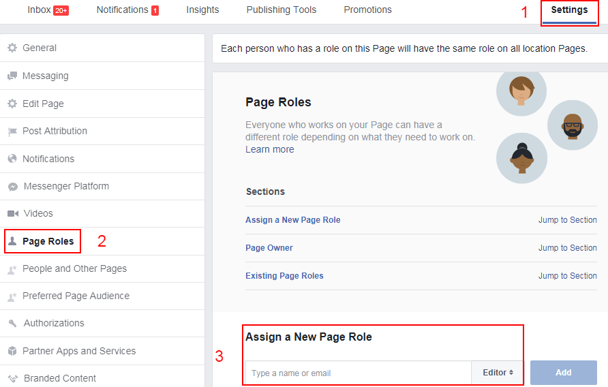Image resolution: width=608 pixels, height=387 pixels.
Task: Click the key icon beside Authorizations
Action: tap(12, 324)
